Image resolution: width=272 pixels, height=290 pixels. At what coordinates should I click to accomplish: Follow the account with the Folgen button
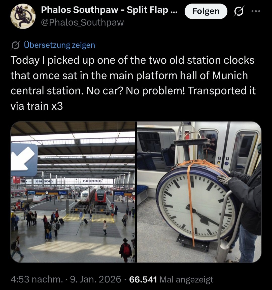click(206, 11)
